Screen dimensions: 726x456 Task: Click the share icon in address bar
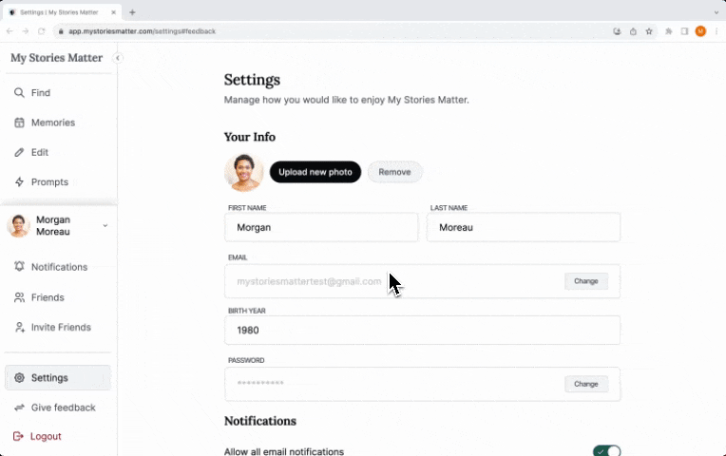pyautogui.click(x=633, y=31)
